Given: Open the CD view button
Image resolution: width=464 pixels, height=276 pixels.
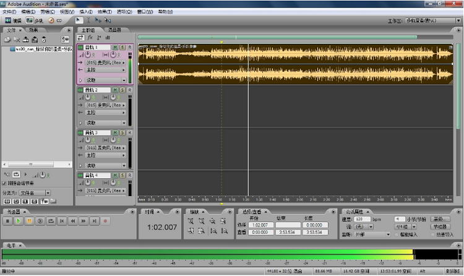Looking at the screenshot, I should click(54, 20).
